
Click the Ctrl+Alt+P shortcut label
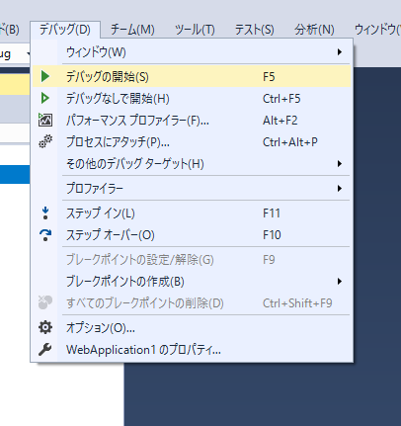(290, 142)
